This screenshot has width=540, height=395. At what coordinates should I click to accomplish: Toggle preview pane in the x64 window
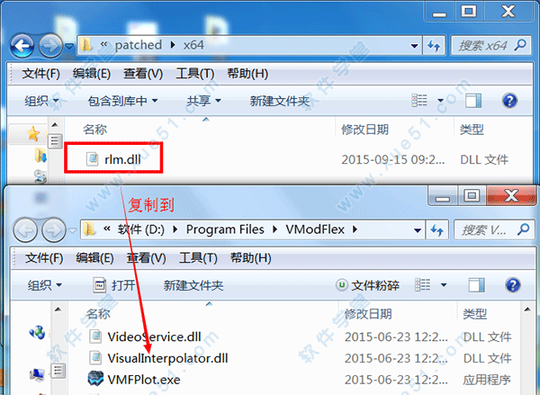[473, 101]
